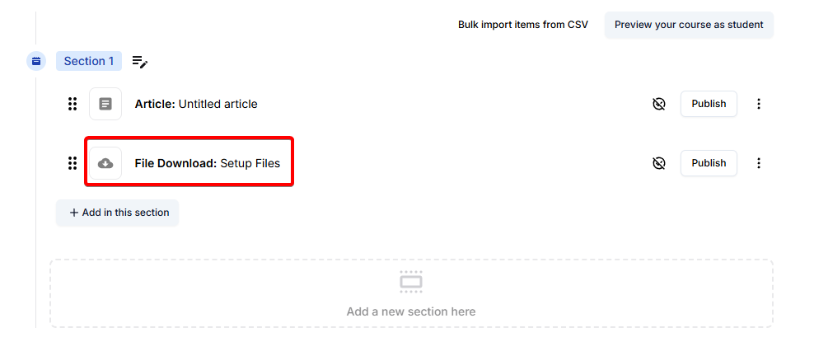Open more options for Setup Files

coord(759,163)
